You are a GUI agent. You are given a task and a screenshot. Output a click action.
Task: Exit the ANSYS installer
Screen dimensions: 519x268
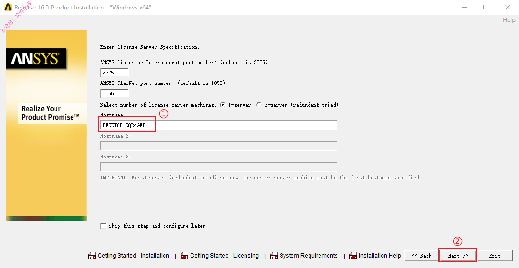494,256
